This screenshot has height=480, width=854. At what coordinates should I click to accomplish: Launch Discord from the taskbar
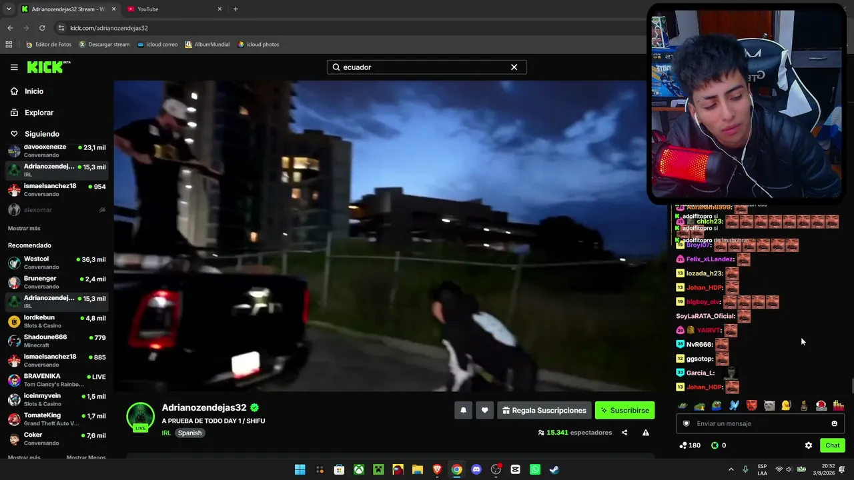476,469
